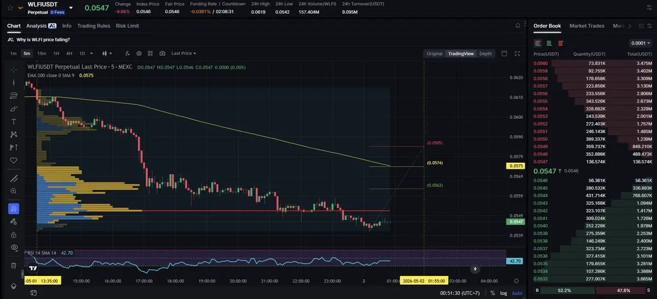The height and width of the screenshot is (299, 657).
Task: Click bid price 0.0546 in order book
Action: (x=540, y=180)
